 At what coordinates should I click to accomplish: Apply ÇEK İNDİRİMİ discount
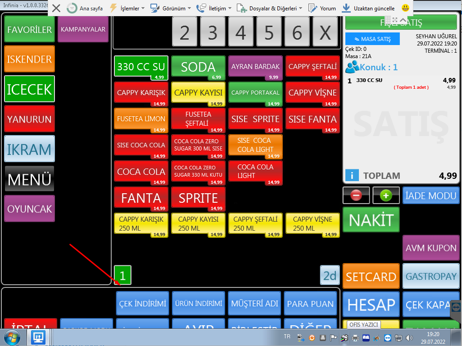(x=143, y=303)
